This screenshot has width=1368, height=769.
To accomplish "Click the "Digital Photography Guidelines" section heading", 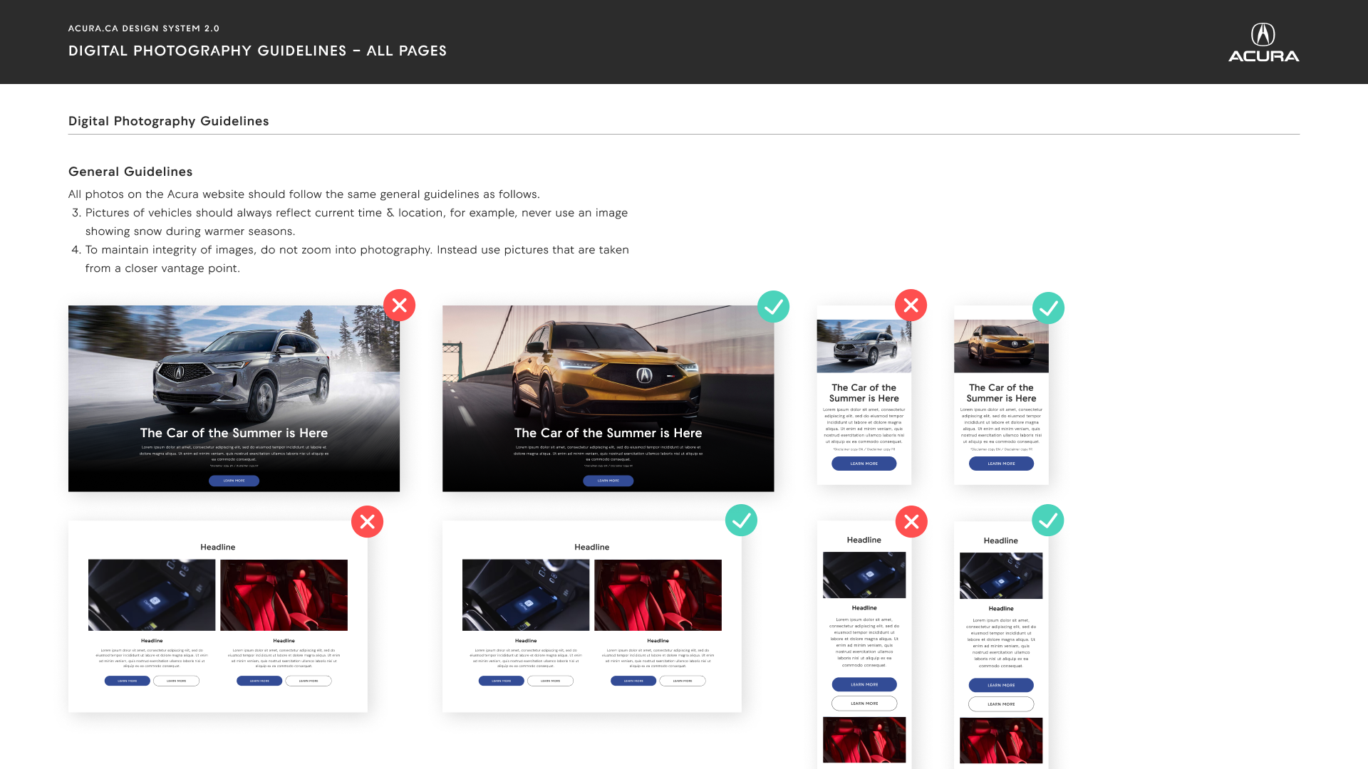I will pyautogui.click(x=169, y=121).
